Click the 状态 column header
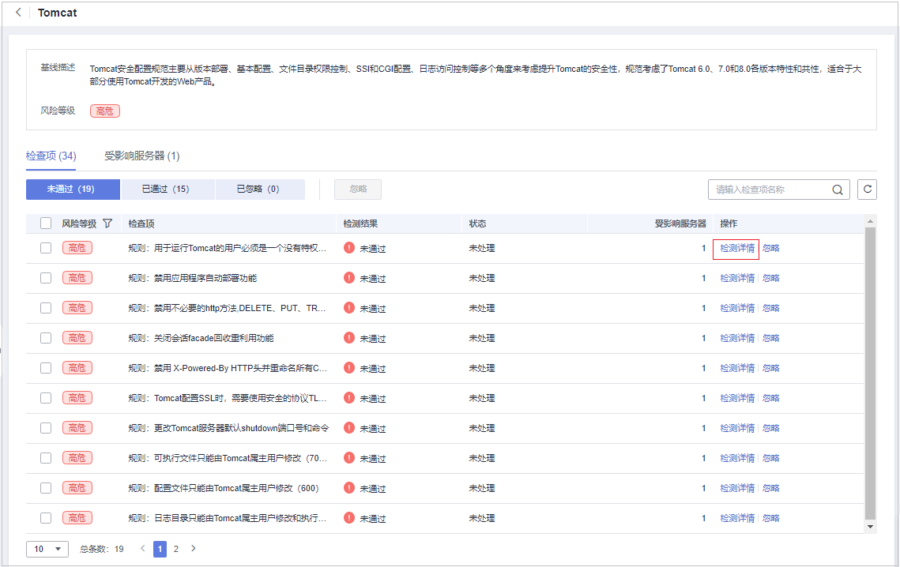The height and width of the screenshot is (567, 900). [477, 223]
